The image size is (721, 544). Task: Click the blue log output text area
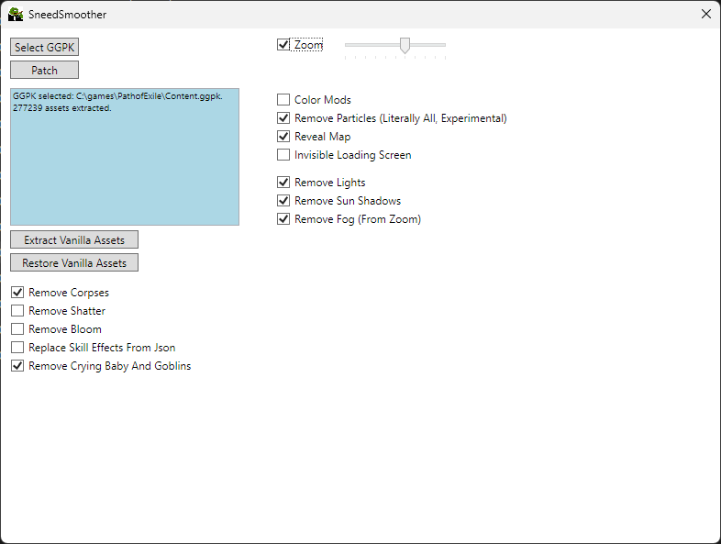click(x=125, y=157)
